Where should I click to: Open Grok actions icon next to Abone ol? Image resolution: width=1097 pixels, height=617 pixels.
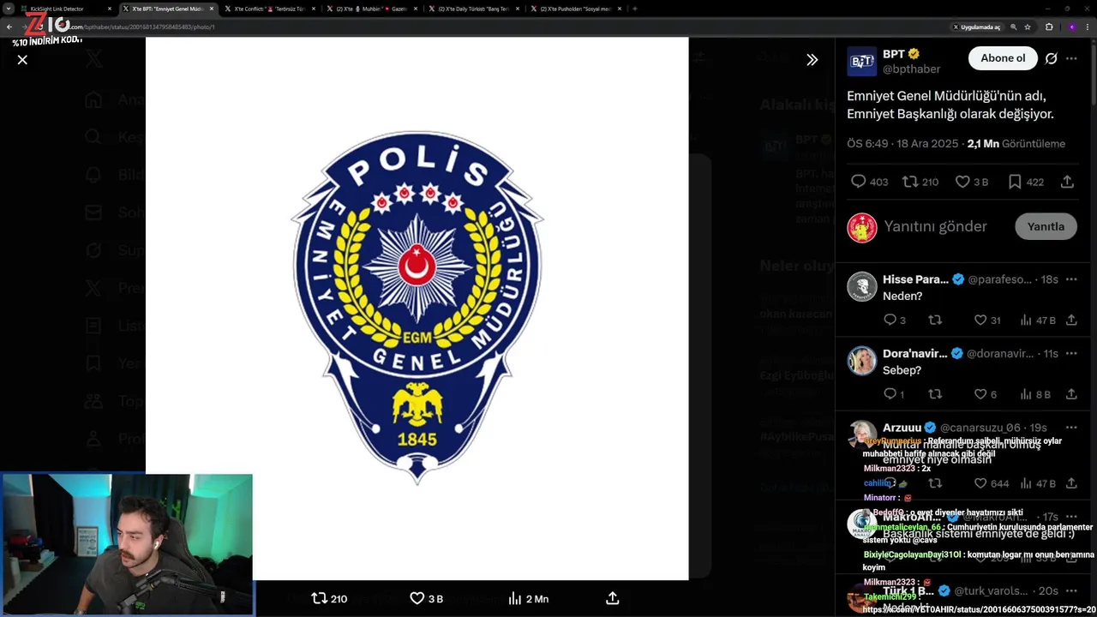click(1052, 58)
